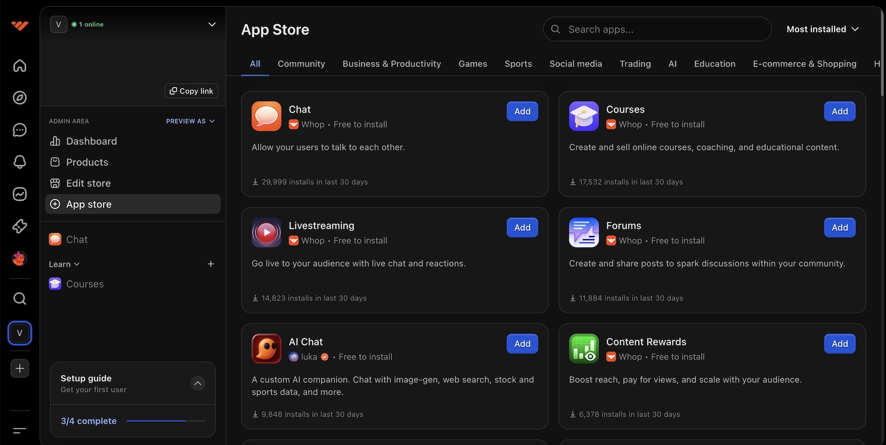Click the Copy link button

[191, 91]
